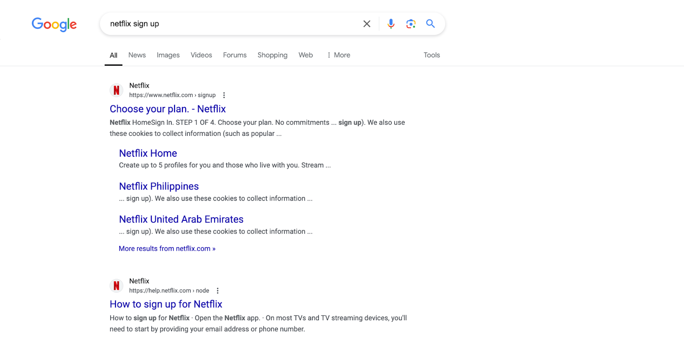Click the Netflix site name above signup URL

(139, 85)
